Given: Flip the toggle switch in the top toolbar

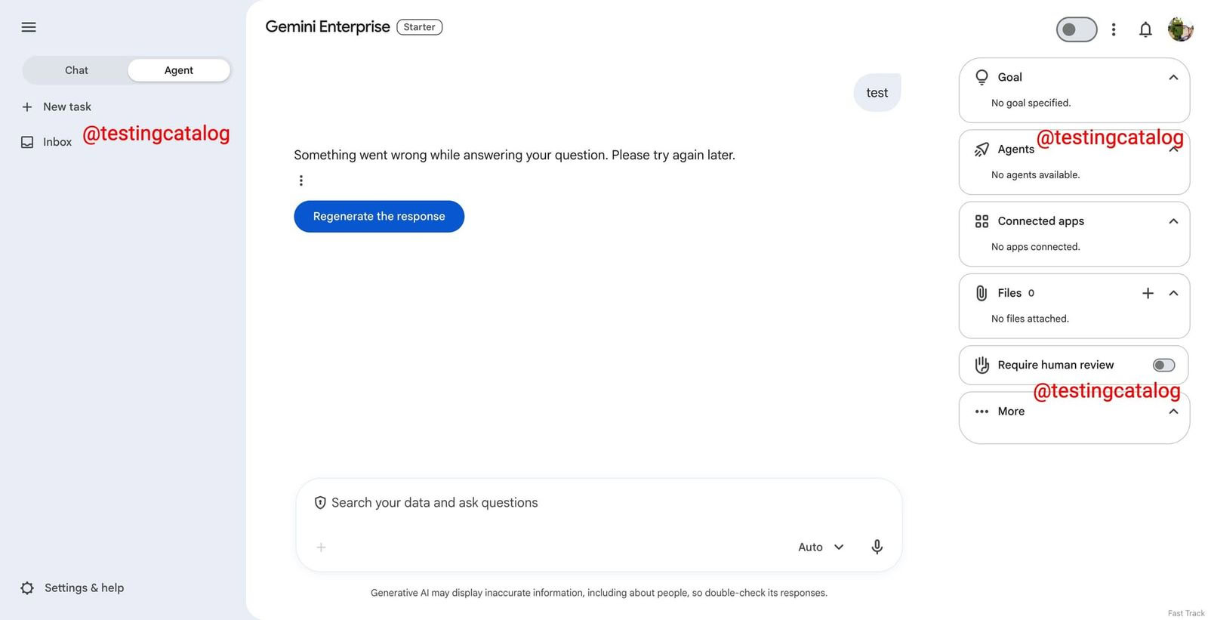Looking at the screenshot, I should point(1076,29).
